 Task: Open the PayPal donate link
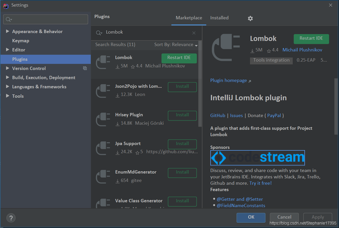[274, 116]
